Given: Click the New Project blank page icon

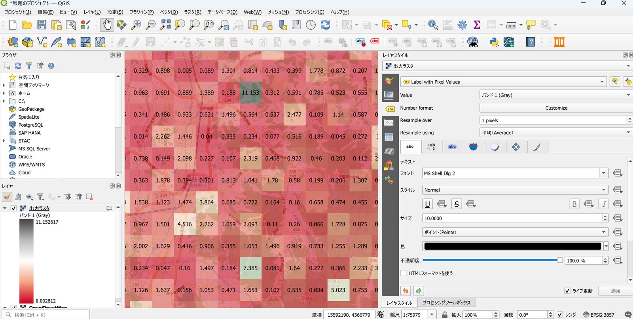Looking at the screenshot, I should pos(13,25).
